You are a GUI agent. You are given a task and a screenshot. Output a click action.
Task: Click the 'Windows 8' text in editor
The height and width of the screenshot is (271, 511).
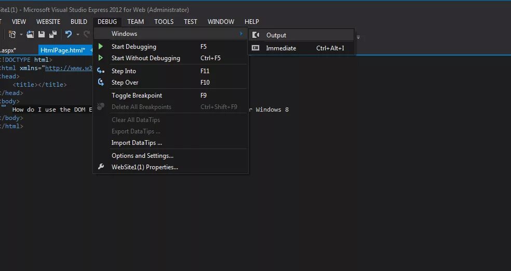point(272,110)
